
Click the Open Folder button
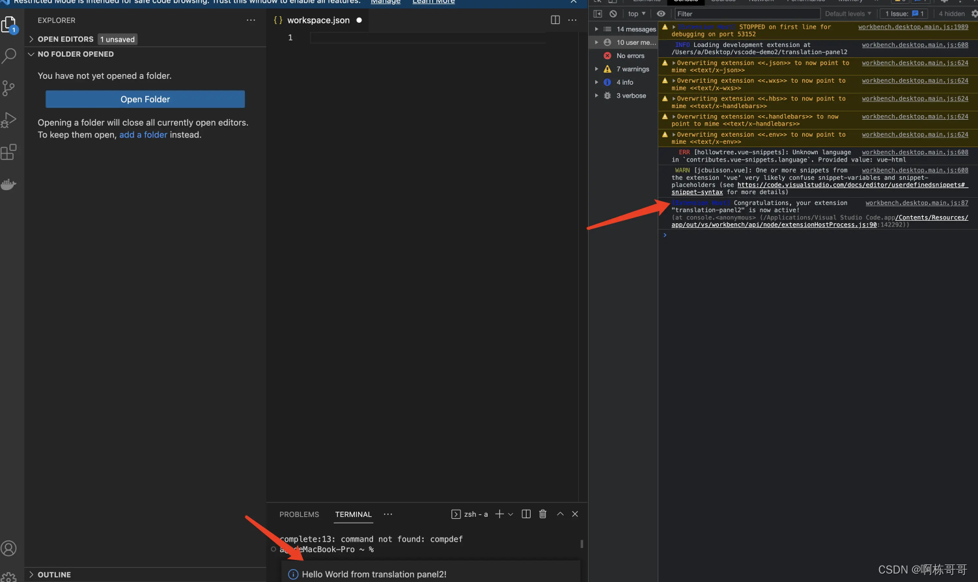pyautogui.click(x=145, y=99)
